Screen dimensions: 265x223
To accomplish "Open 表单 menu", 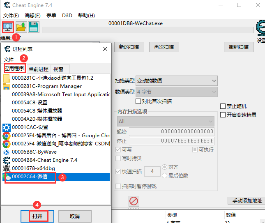I will [51, 16].
